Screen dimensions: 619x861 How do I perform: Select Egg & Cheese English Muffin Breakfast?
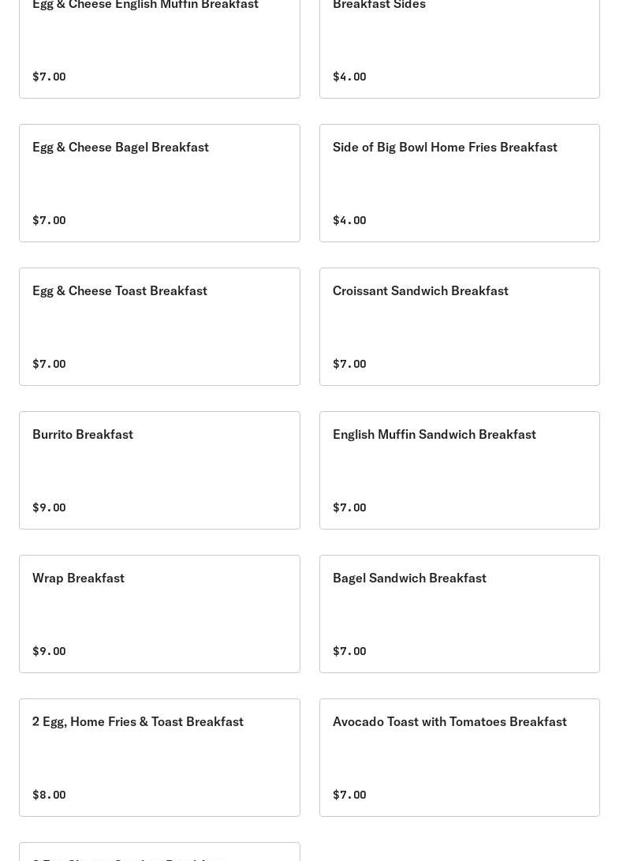[x=145, y=6]
